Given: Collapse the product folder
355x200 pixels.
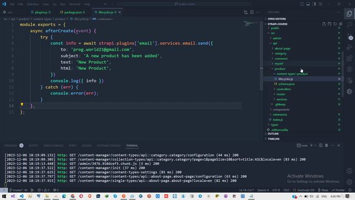Looking at the screenshot, I should pyautogui.click(x=280, y=69).
